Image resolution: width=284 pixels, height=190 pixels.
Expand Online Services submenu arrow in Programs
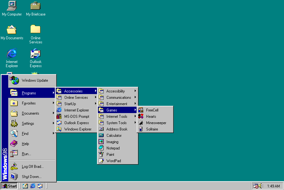point(96,97)
